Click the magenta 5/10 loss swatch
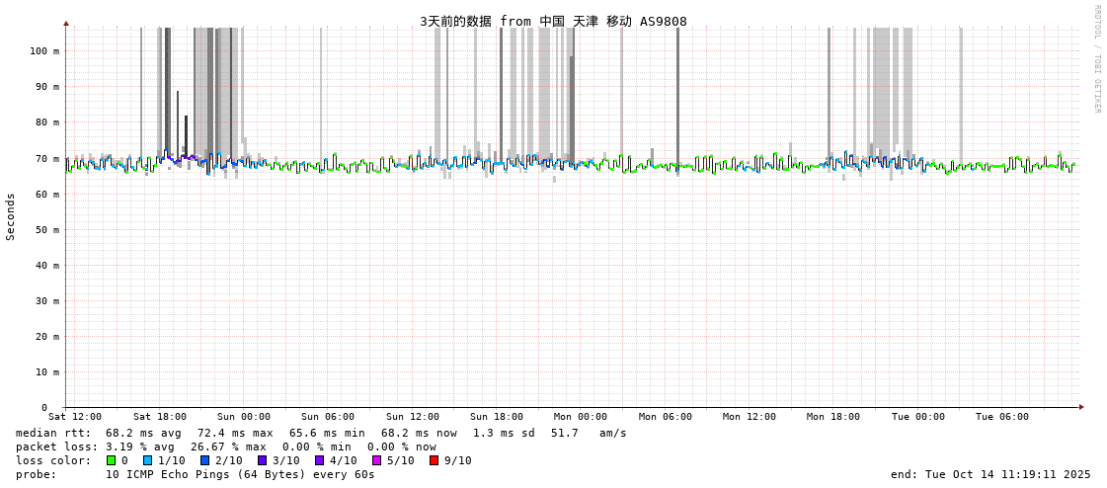The width and height of the screenshot is (1107, 488). tap(376, 460)
